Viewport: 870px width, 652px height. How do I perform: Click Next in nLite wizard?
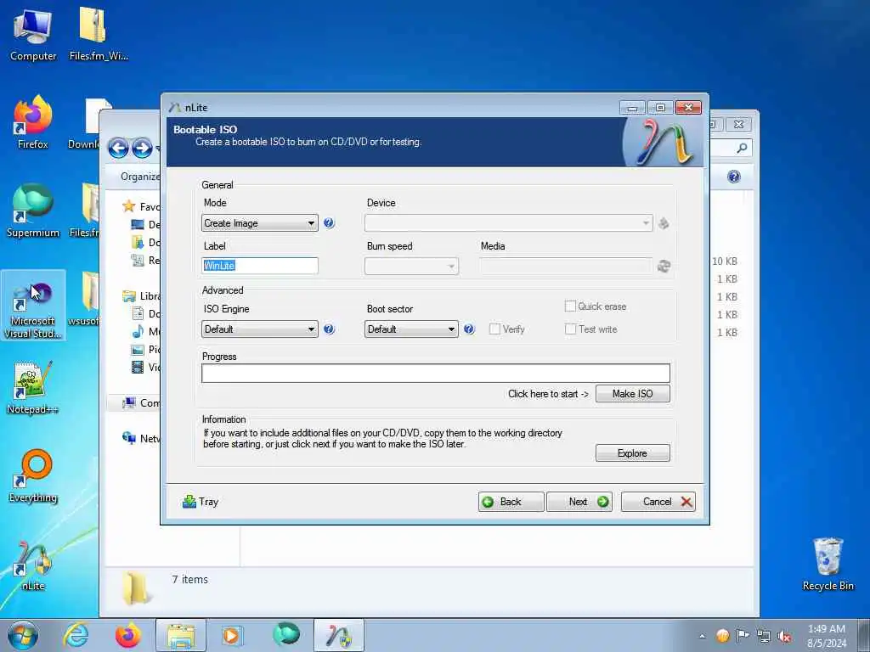coord(579,502)
